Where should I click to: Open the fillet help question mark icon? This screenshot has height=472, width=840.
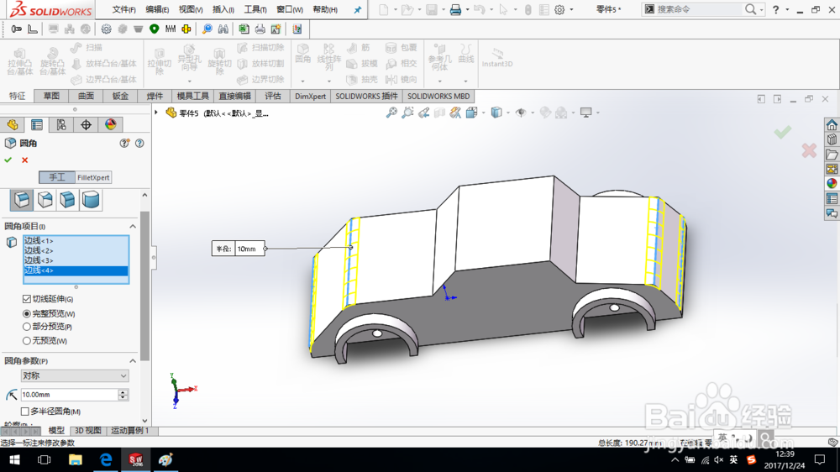coord(139,143)
